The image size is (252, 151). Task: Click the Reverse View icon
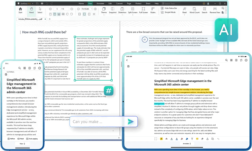215,10
